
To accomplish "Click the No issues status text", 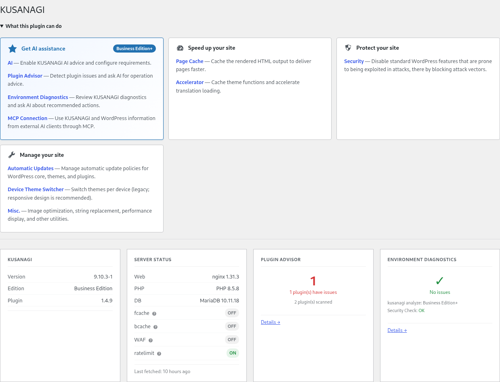I will (440, 292).
